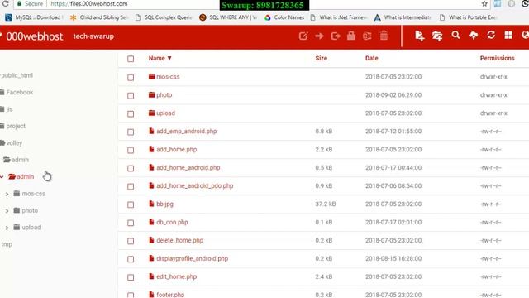This screenshot has height=298, width=529.
Task: Open 'SQL WHERE ANY' bookmark
Action: click(x=228, y=17)
